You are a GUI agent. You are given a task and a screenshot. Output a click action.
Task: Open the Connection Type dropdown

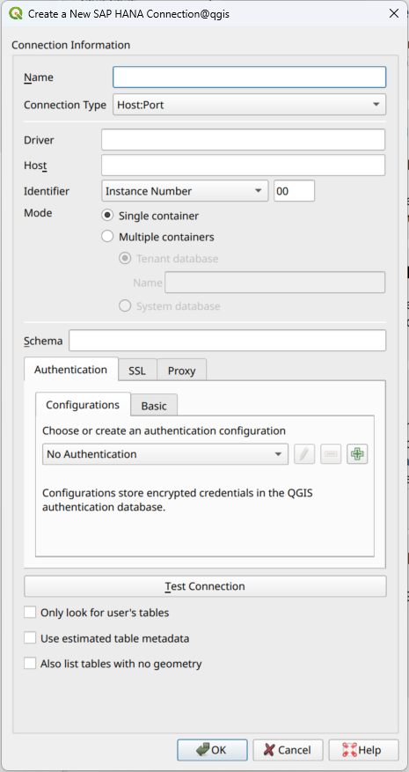[x=250, y=105]
